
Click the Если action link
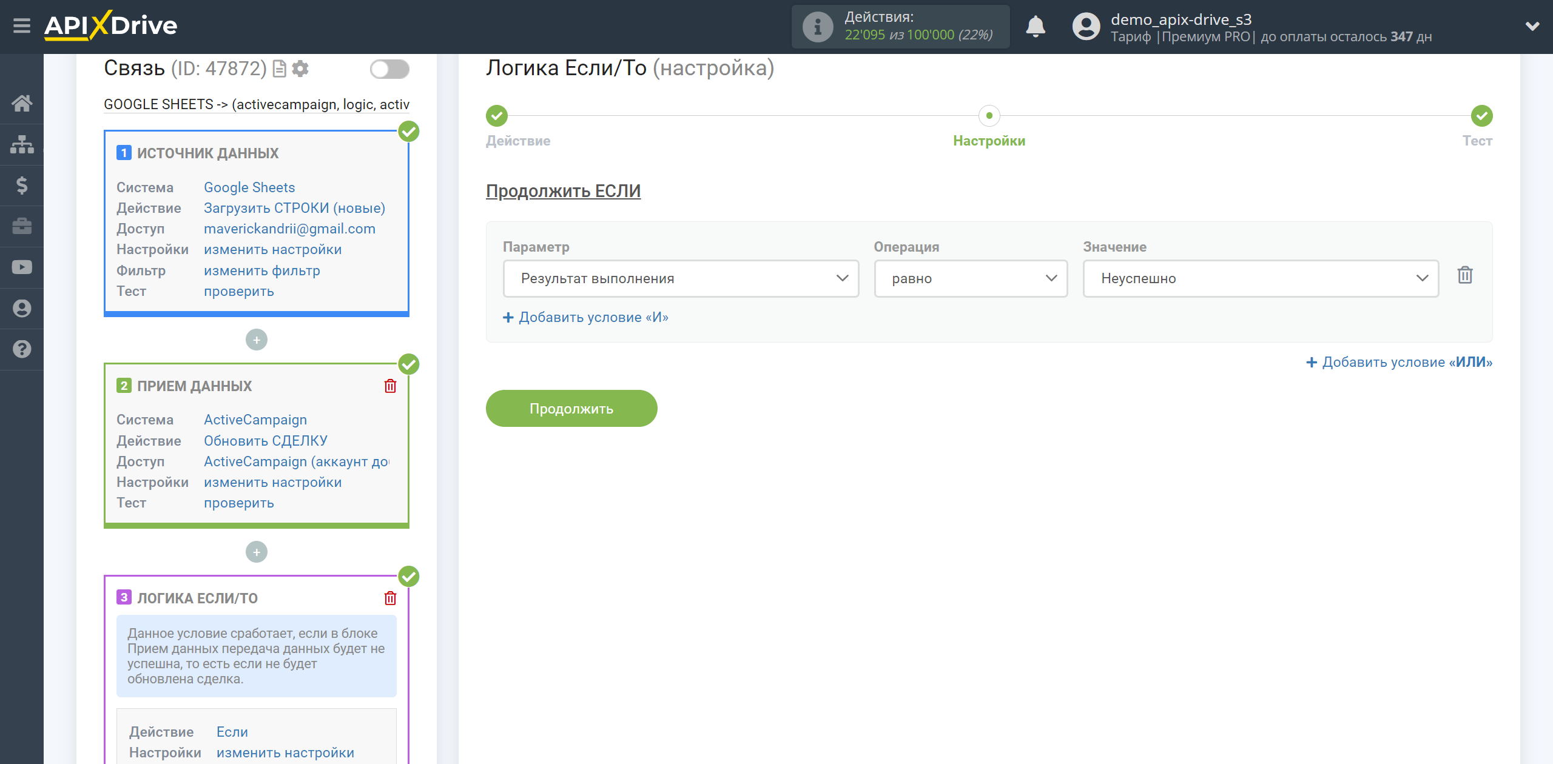coord(232,732)
